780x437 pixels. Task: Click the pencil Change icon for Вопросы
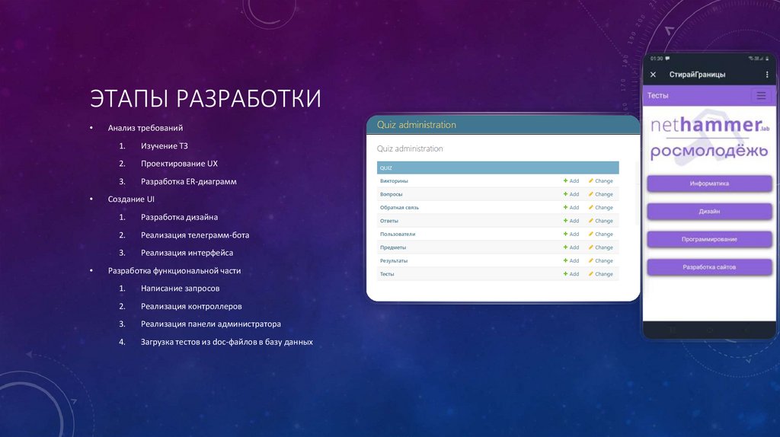point(591,194)
